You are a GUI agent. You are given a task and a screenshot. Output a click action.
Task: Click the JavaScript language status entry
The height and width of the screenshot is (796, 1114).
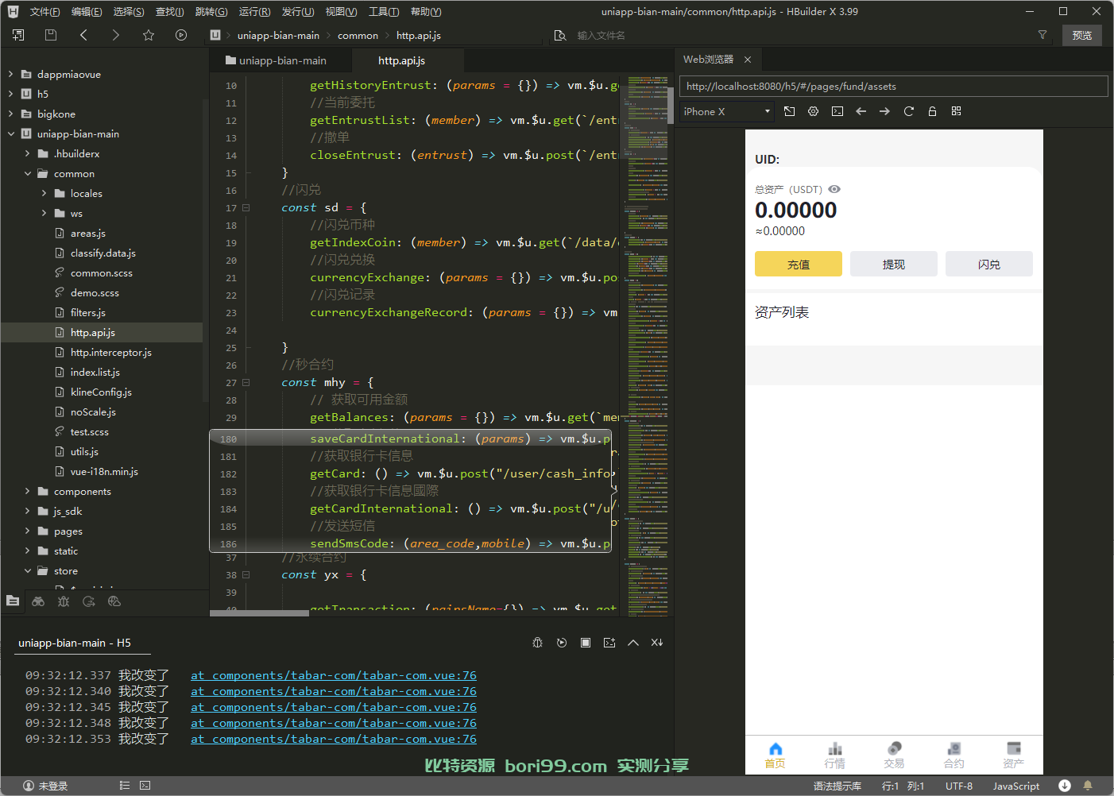[x=1016, y=786]
